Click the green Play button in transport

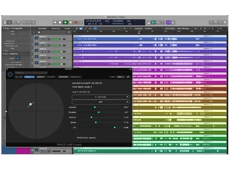click(65, 22)
